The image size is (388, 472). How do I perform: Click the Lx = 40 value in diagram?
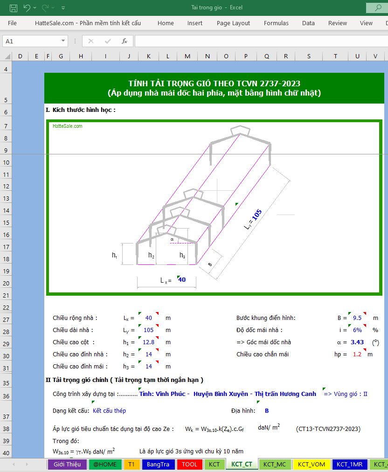(x=182, y=280)
